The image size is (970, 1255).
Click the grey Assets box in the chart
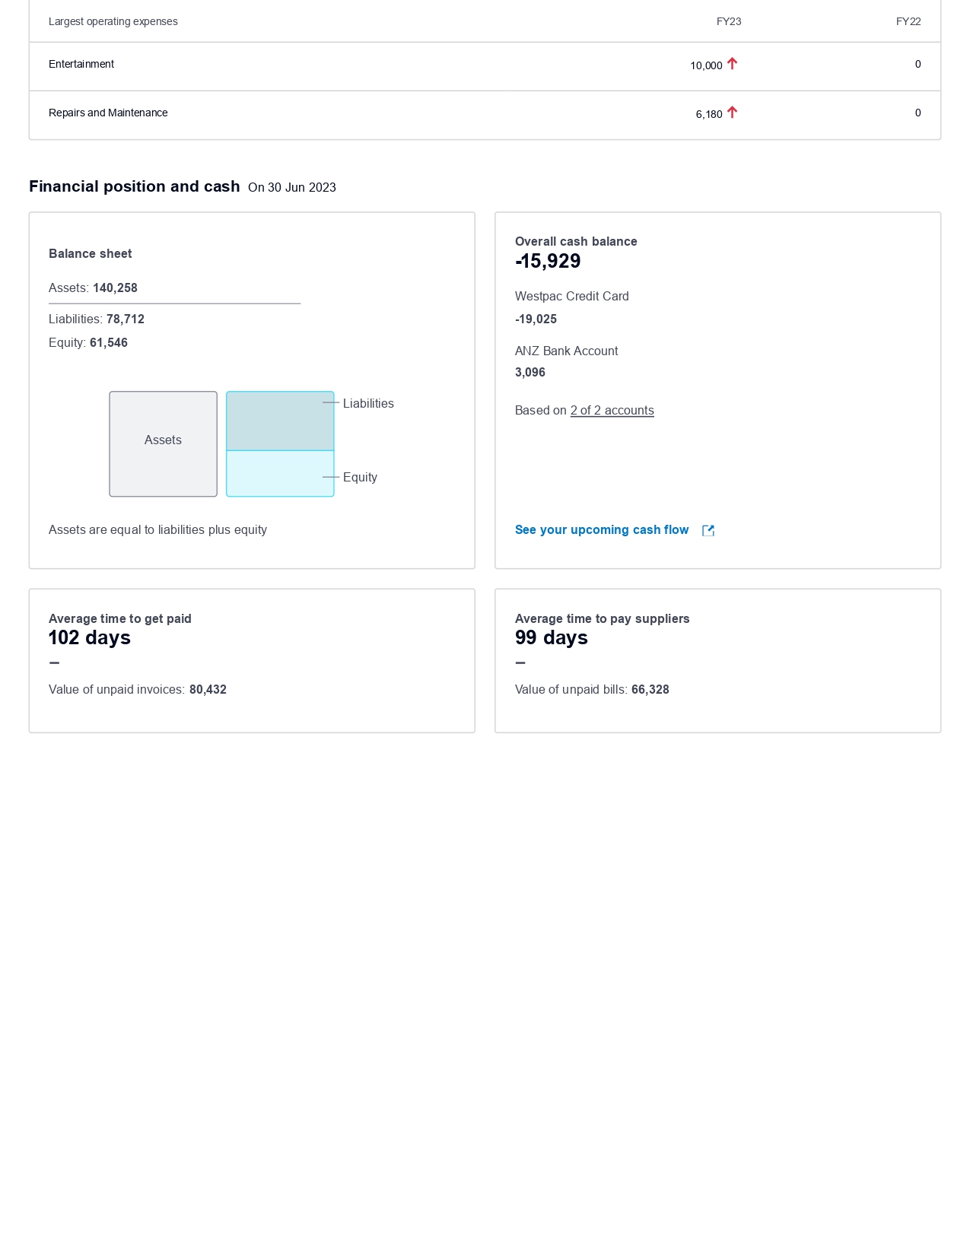tap(163, 444)
